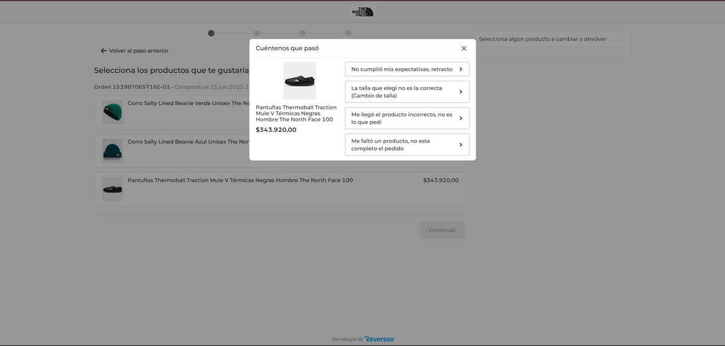Image resolution: width=725 pixels, height=346 pixels.
Task: Open The North Face logo at top
Action: coord(362,11)
